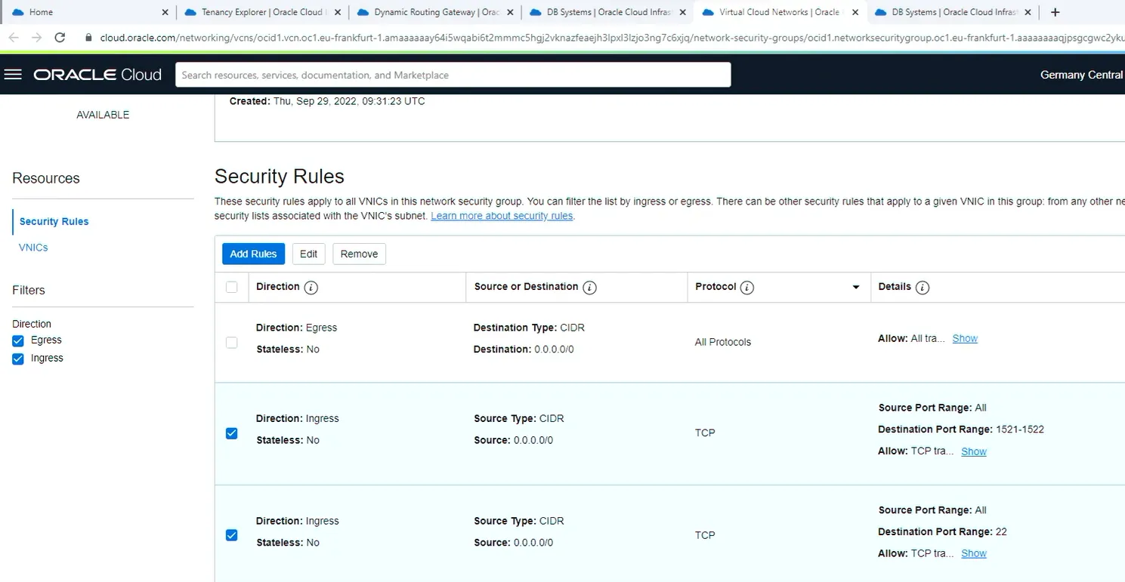The height and width of the screenshot is (582, 1125).
Task: Toggle the Egress direction filter
Action: point(18,340)
